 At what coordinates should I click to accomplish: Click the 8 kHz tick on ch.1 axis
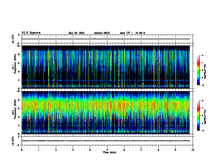click(x=20, y=54)
